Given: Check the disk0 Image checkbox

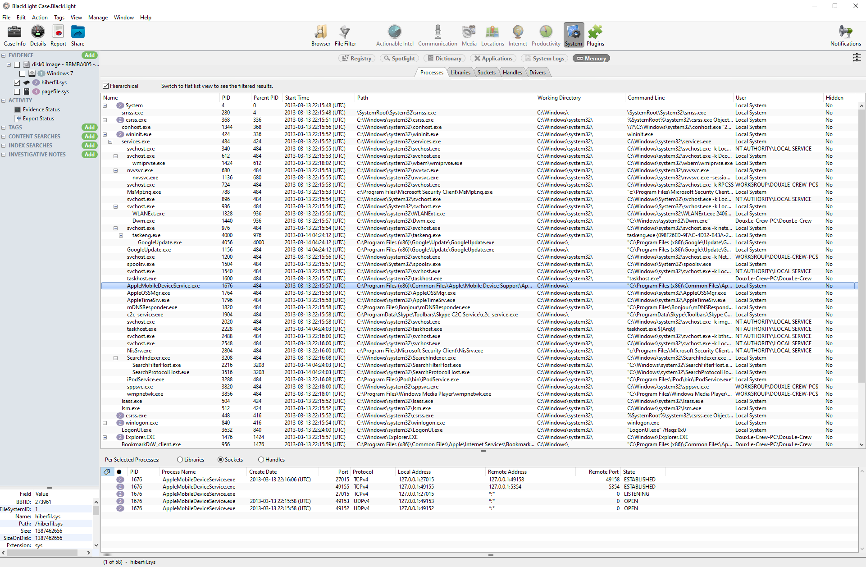Looking at the screenshot, I should [17, 64].
